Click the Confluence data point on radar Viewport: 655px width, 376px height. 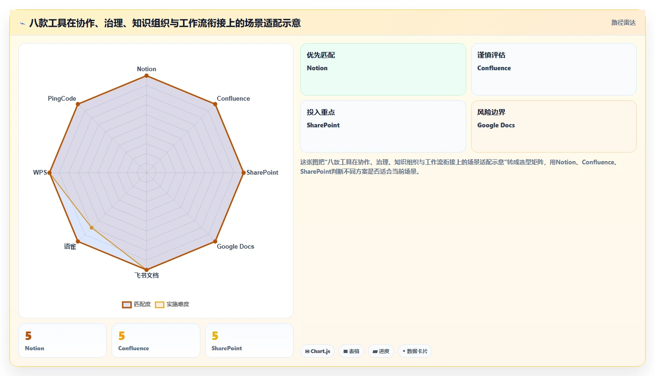(x=215, y=104)
